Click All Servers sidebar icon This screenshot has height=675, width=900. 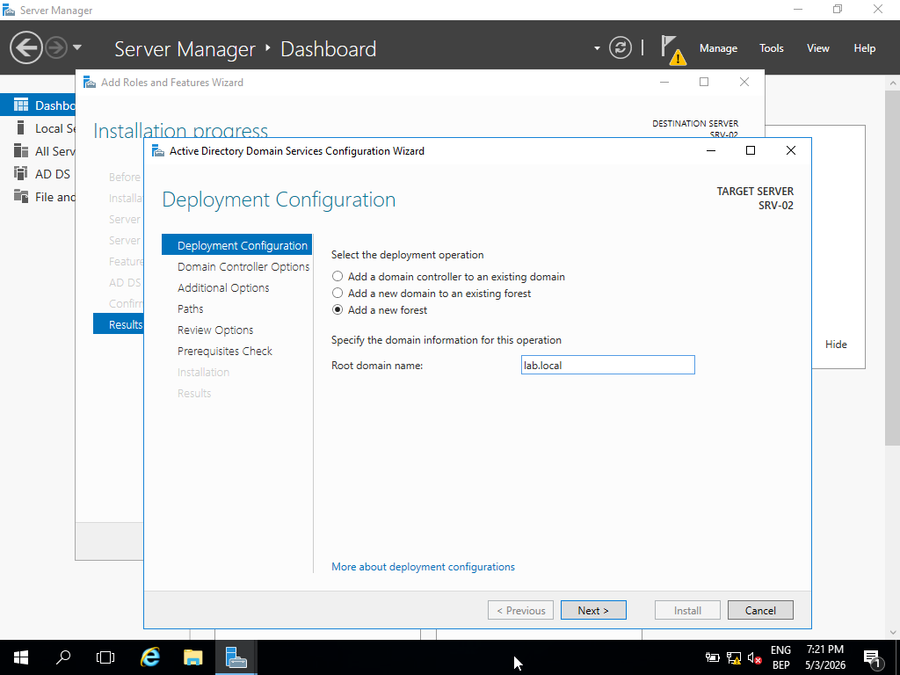coord(21,150)
